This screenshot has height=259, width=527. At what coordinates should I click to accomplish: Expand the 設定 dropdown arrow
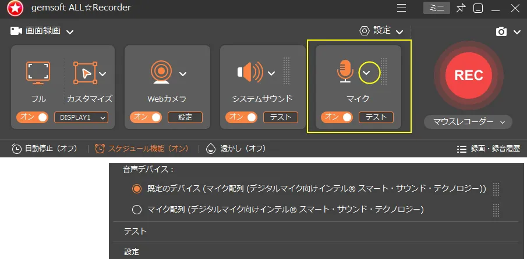coord(399,32)
